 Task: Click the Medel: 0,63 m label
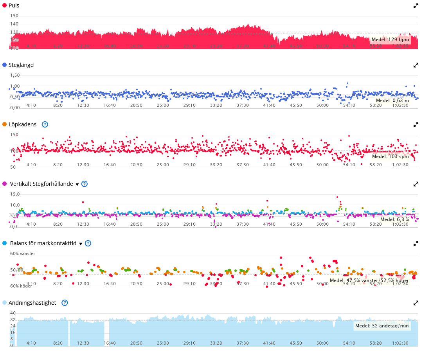tap(392, 100)
